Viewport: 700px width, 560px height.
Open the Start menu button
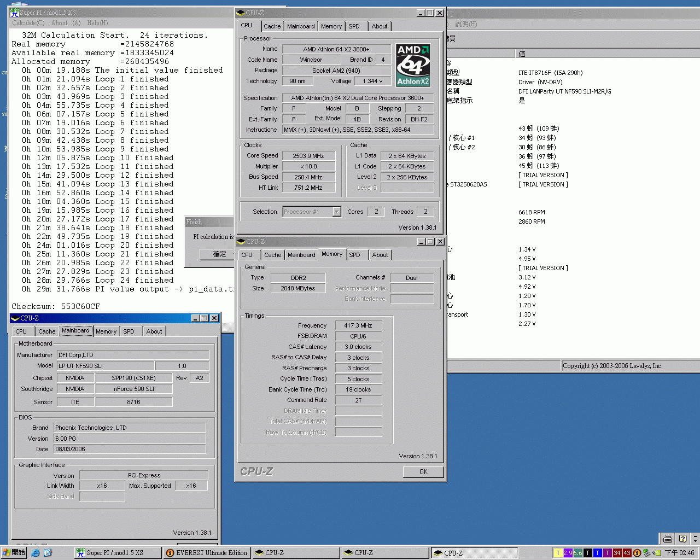14,553
